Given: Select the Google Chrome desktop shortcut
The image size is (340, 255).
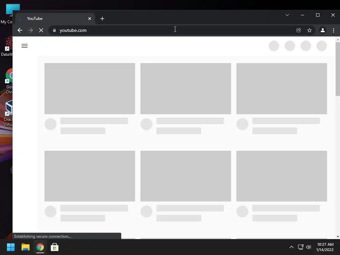Looking at the screenshot, I should (9, 81).
